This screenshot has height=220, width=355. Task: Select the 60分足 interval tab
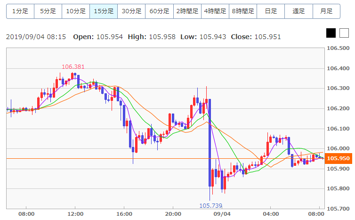159,11
